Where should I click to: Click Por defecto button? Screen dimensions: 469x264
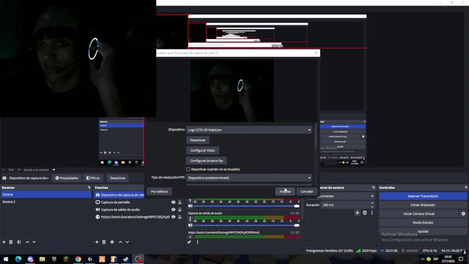pyautogui.click(x=159, y=191)
